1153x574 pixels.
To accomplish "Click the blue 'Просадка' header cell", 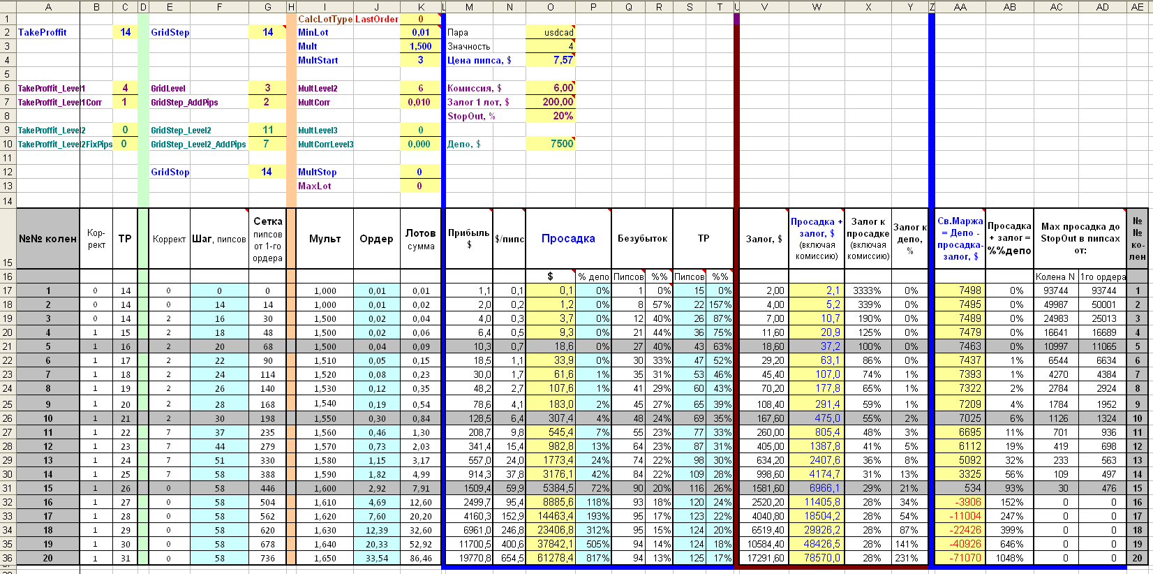I will click(x=568, y=238).
